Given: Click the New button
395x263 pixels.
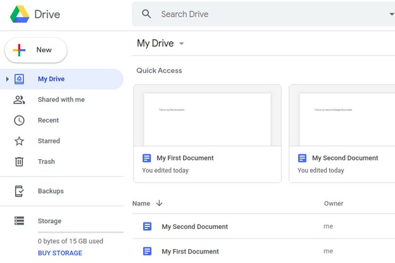Looking at the screenshot, I should coord(36,50).
